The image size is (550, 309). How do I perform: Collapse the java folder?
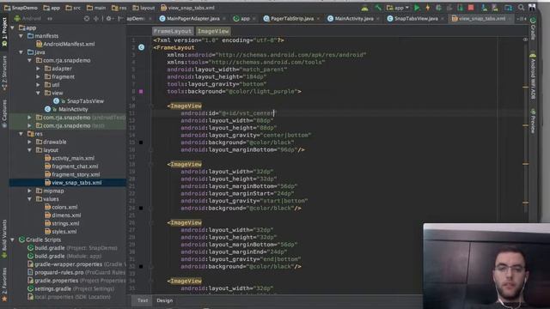pyautogui.click(x=21, y=52)
